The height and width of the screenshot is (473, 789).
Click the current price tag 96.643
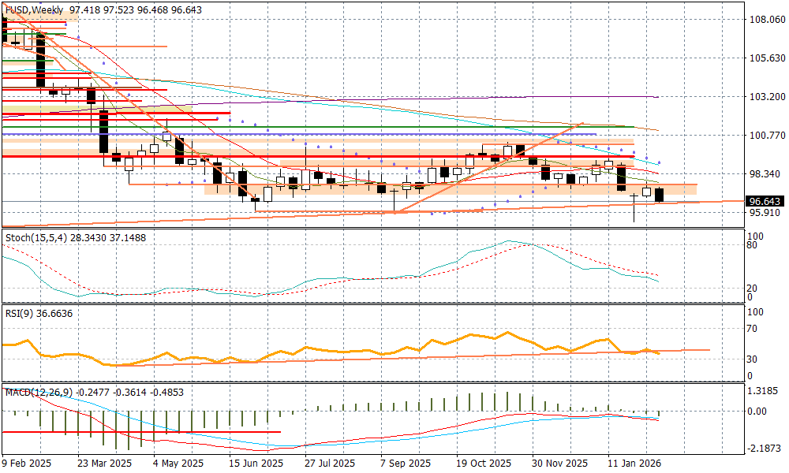(x=765, y=201)
